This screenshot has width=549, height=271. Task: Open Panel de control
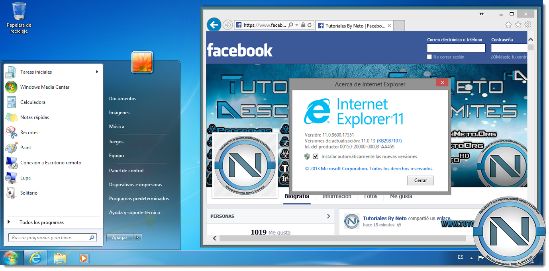coord(126,171)
